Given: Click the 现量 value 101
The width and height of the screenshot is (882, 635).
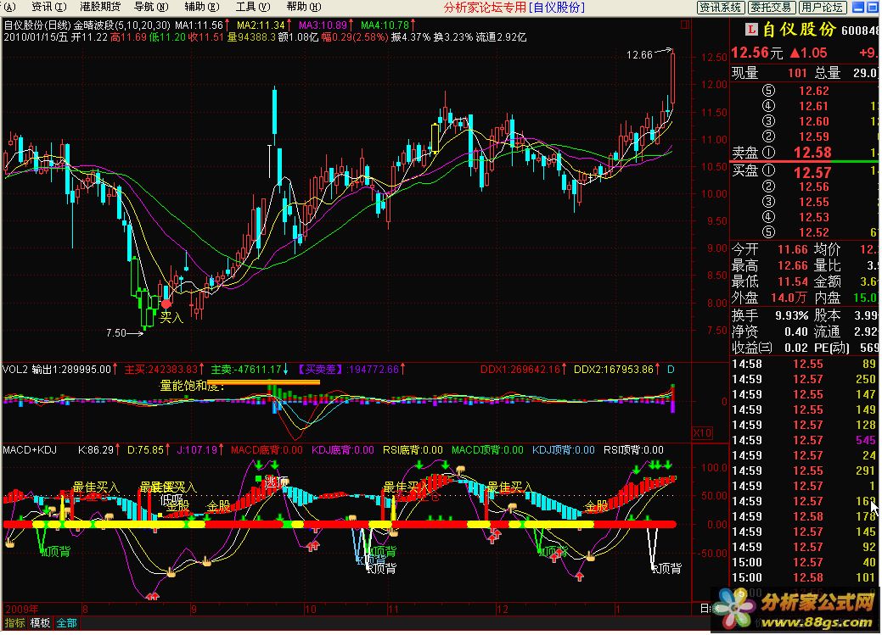Looking at the screenshot, I should [x=797, y=73].
